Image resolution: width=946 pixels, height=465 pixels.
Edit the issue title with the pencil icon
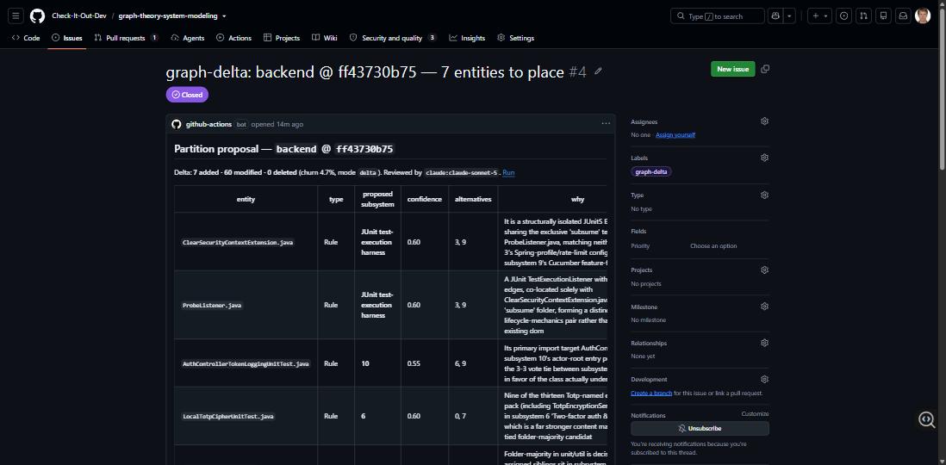point(598,71)
